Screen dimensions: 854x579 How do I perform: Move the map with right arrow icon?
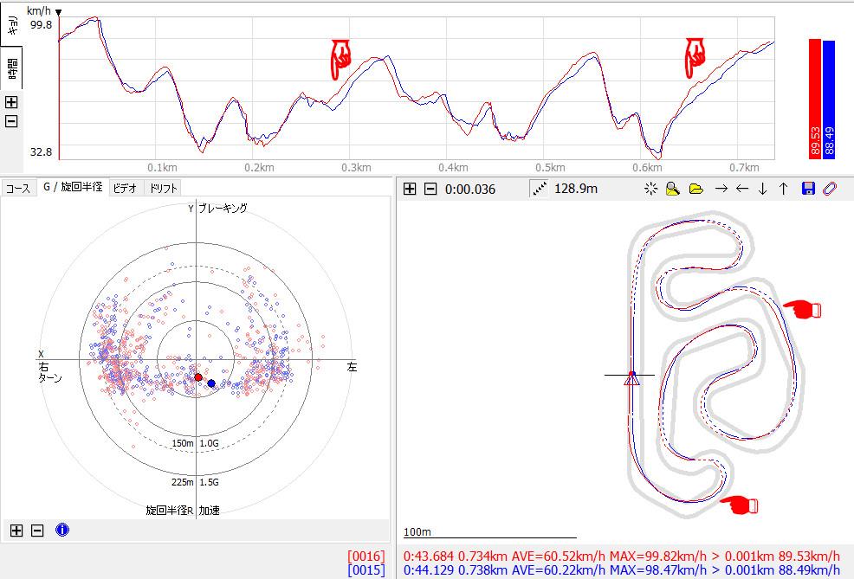click(721, 189)
